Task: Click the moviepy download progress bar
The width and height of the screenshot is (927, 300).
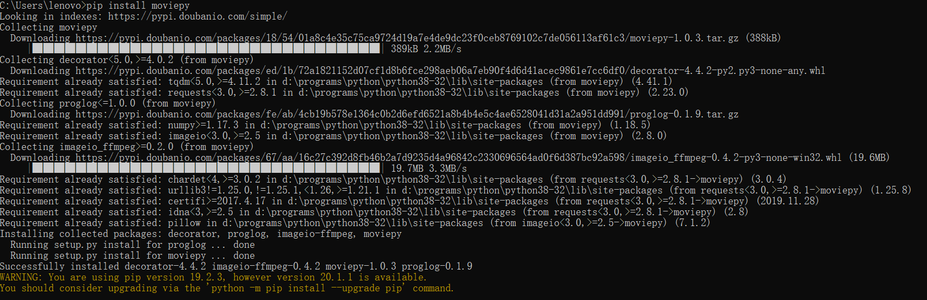Action: 206,49
